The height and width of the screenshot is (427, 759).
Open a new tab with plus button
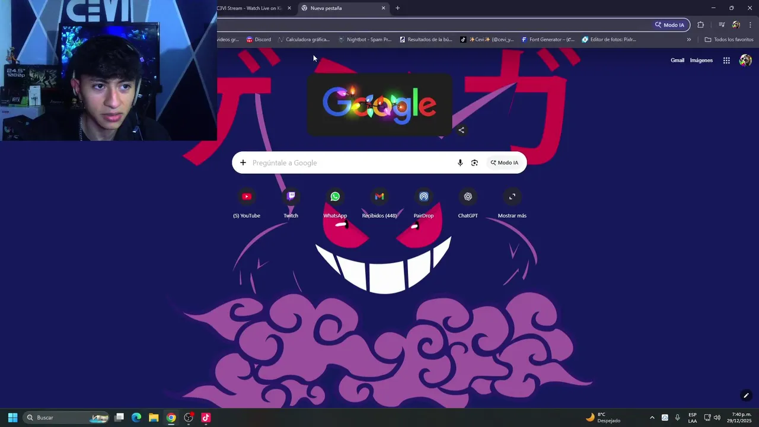(x=397, y=8)
